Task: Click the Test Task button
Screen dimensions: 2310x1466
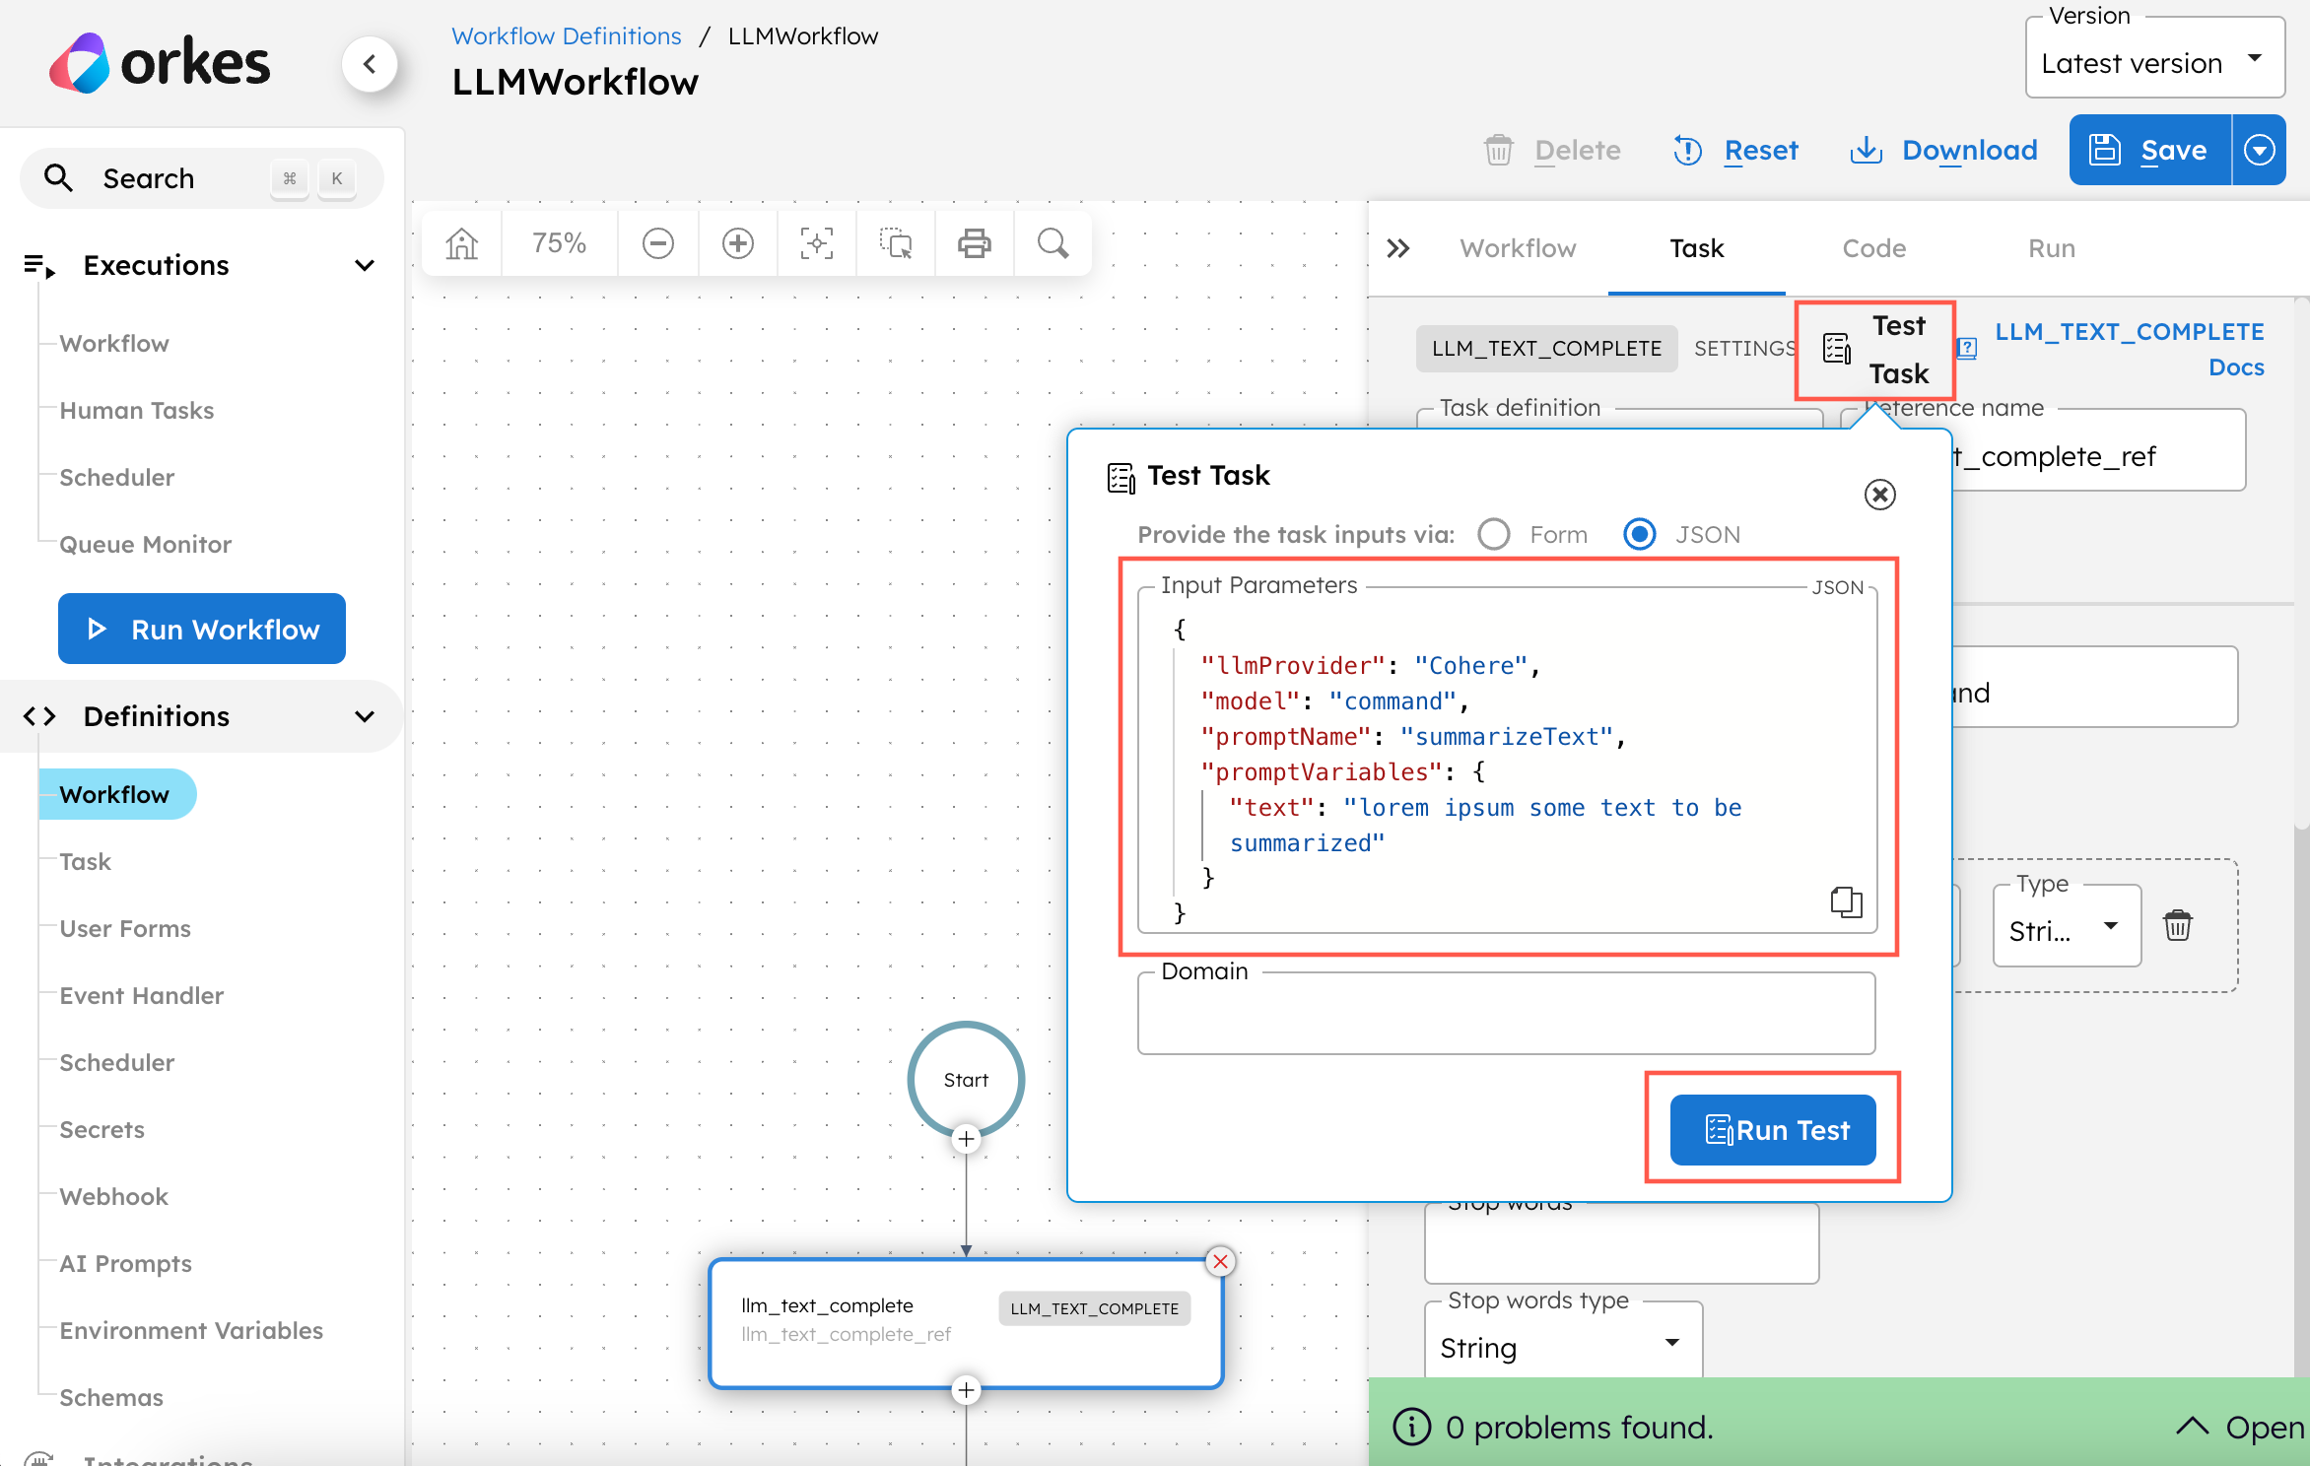Action: click(x=1875, y=350)
